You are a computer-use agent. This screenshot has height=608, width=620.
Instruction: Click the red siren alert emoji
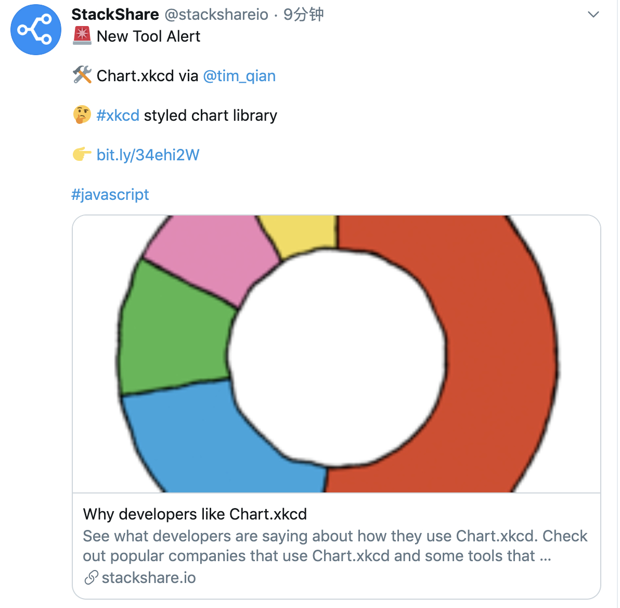click(82, 35)
